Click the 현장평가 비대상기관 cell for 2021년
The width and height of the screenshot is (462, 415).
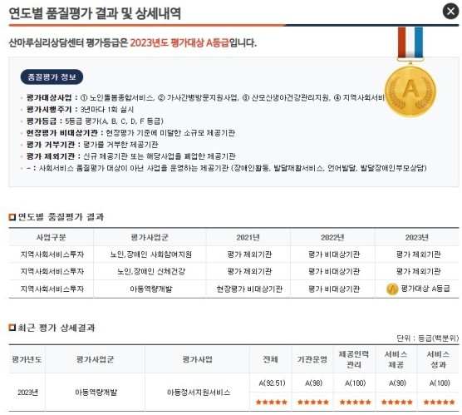[249, 289]
